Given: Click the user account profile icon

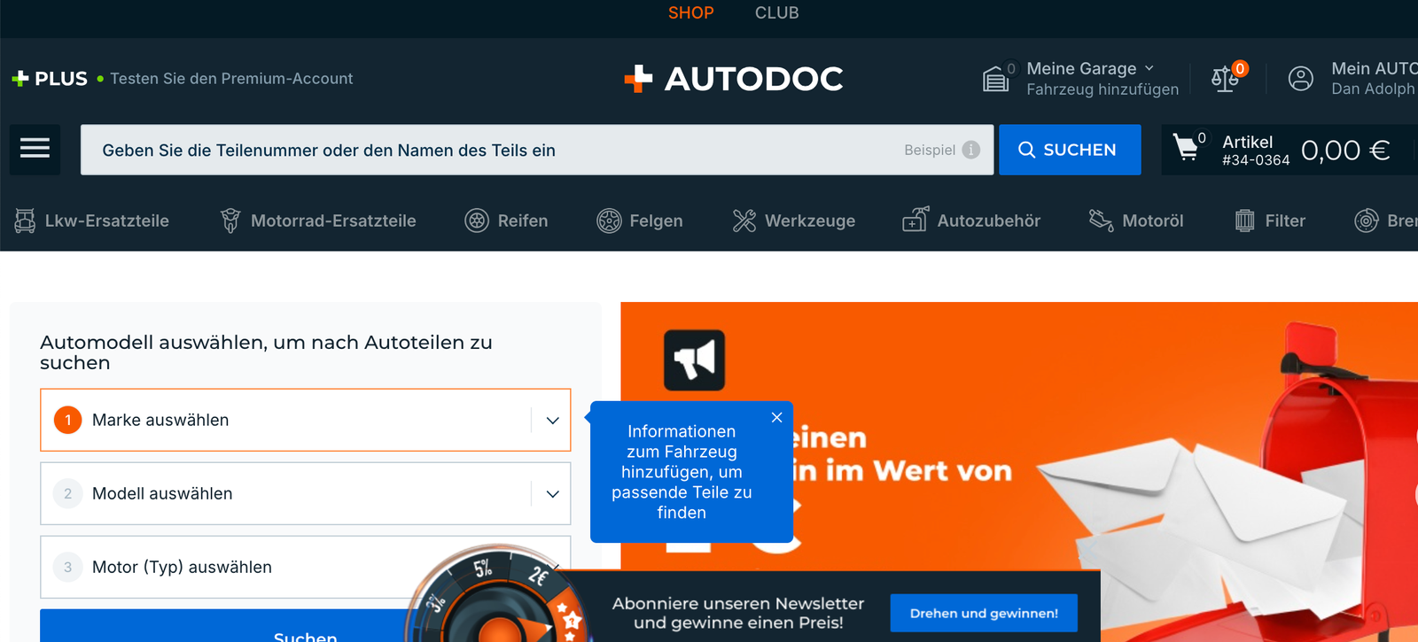Looking at the screenshot, I should (1300, 79).
